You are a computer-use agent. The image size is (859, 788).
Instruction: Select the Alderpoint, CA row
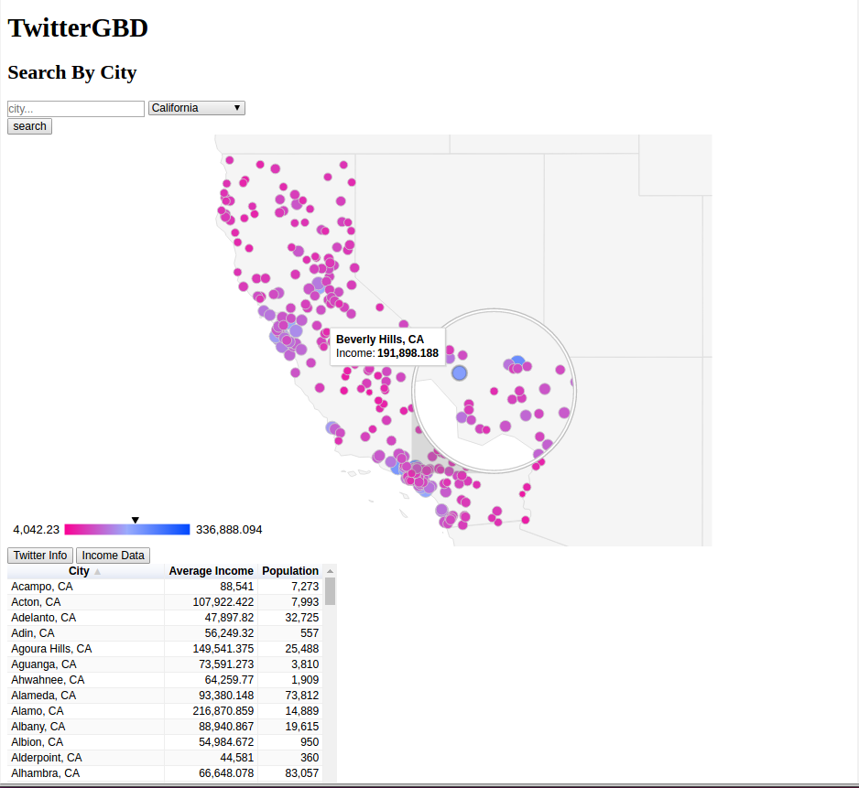[x=164, y=758]
